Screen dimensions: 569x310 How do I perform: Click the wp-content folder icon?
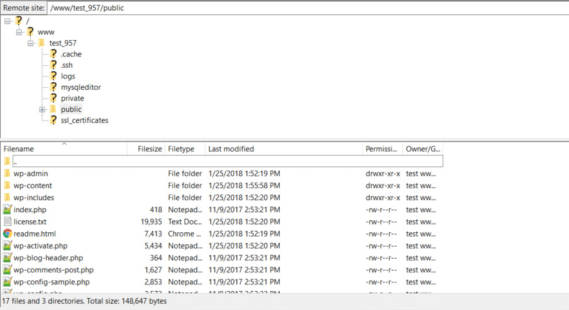8,186
